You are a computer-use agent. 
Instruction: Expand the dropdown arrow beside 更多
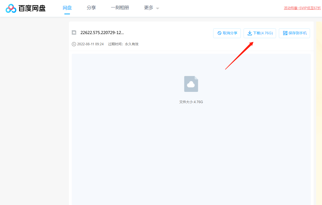click(158, 8)
